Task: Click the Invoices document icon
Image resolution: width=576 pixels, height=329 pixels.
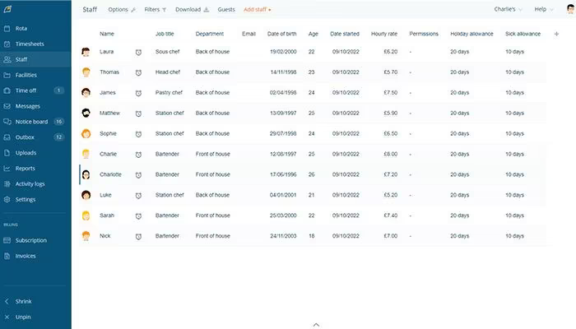Action: 7,256
